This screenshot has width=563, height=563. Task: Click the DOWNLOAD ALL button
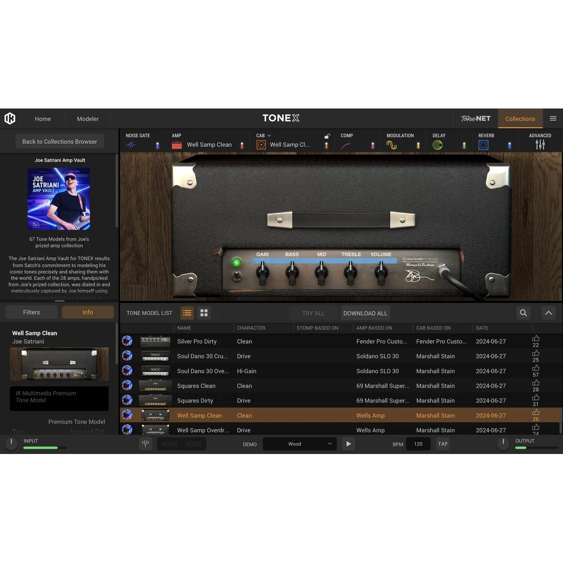(x=365, y=313)
